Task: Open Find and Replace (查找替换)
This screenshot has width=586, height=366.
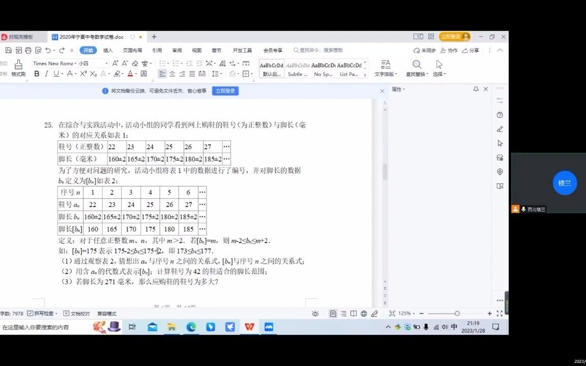Action: click(417, 69)
